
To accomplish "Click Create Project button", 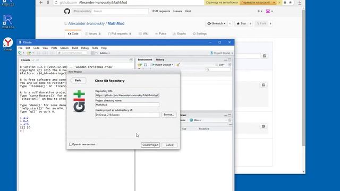I will [150, 145].
